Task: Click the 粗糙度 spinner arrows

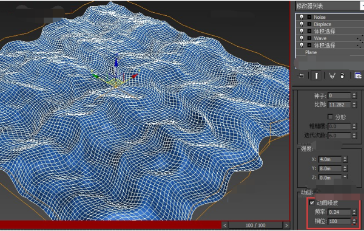Action: click(x=354, y=126)
